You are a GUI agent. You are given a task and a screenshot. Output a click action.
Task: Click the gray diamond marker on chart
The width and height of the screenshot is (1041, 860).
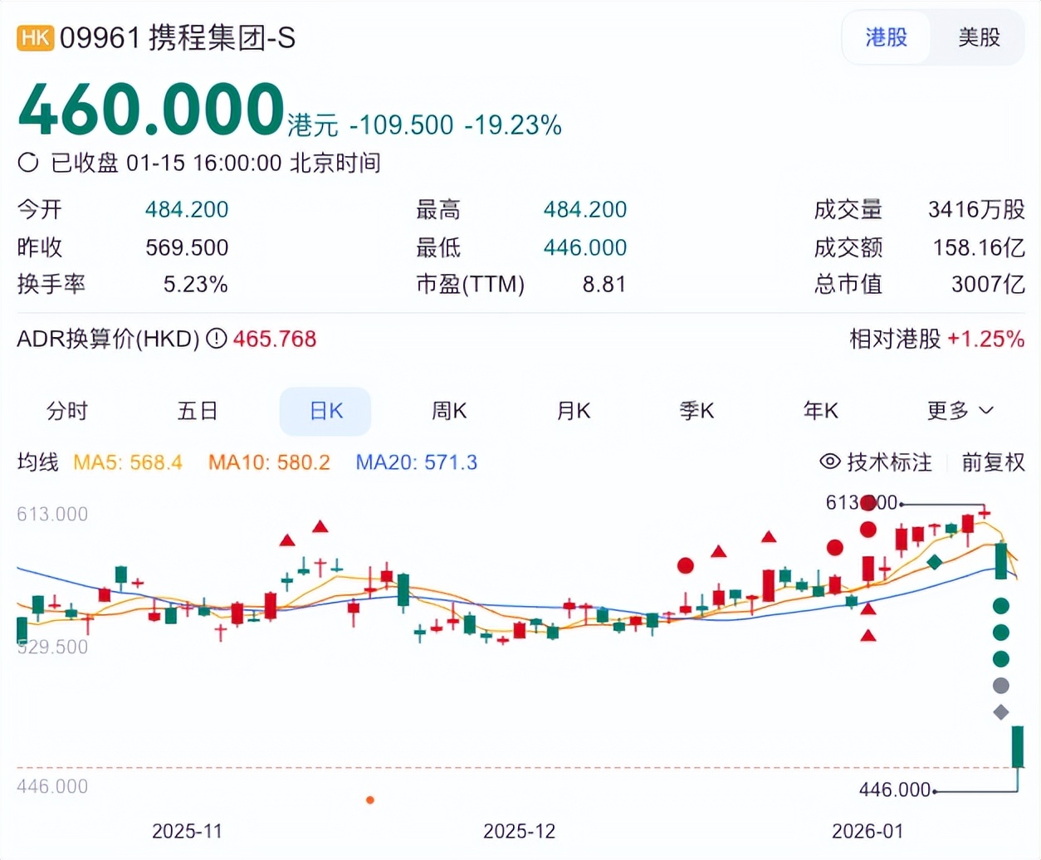tap(1001, 712)
